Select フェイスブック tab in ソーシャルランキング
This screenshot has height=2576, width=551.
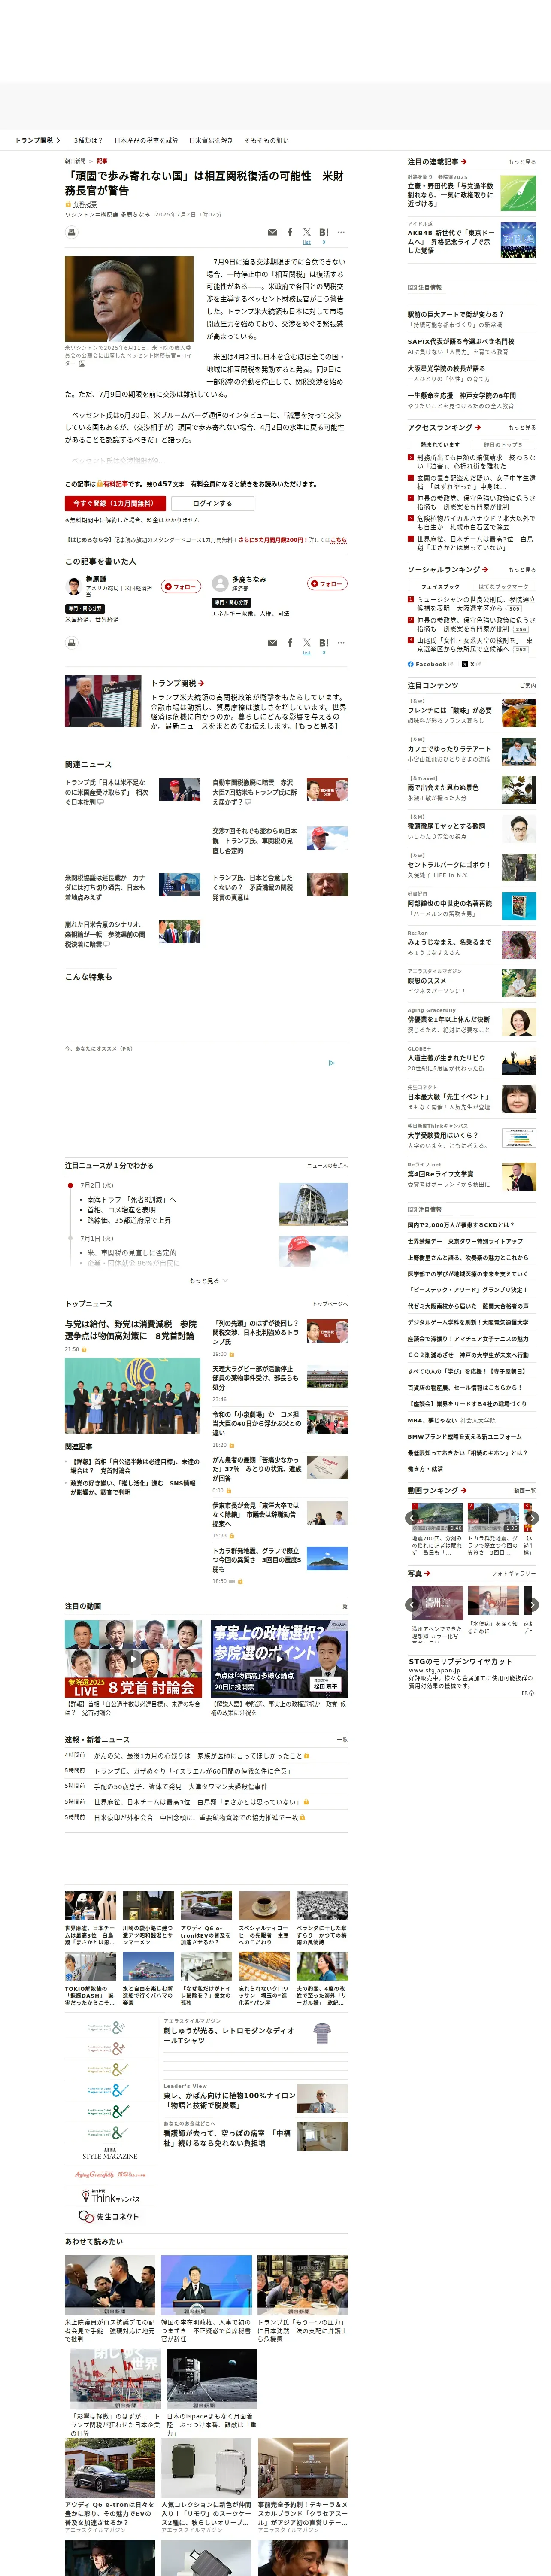pyautogui.click(x=440, y=587)
